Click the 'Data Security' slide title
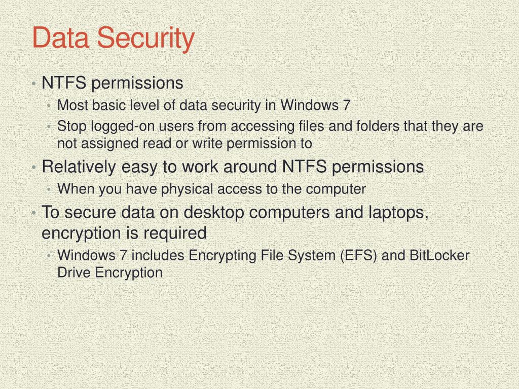The image size is (519, 389). pyautogui.click(x=113, y=38)
